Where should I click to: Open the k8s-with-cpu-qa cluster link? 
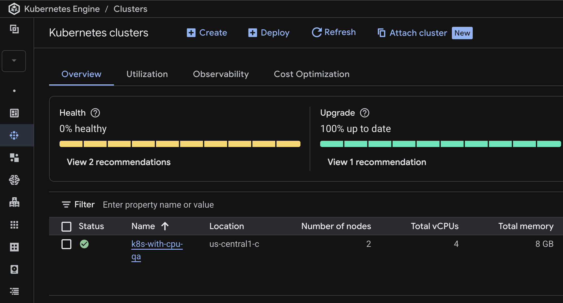point(157,244)
